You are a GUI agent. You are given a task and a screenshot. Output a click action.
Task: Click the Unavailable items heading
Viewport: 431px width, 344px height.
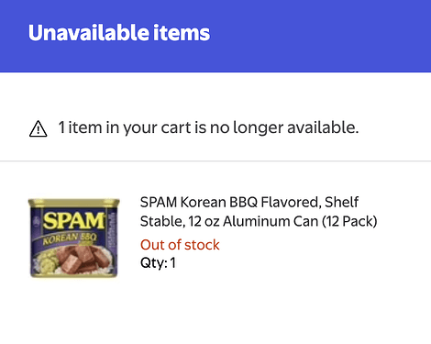click(x=119, y=33)
